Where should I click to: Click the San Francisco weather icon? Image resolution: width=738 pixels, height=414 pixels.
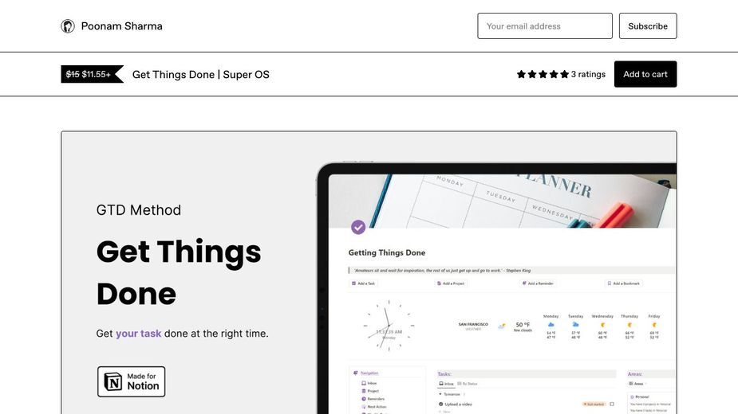(502, 326)
